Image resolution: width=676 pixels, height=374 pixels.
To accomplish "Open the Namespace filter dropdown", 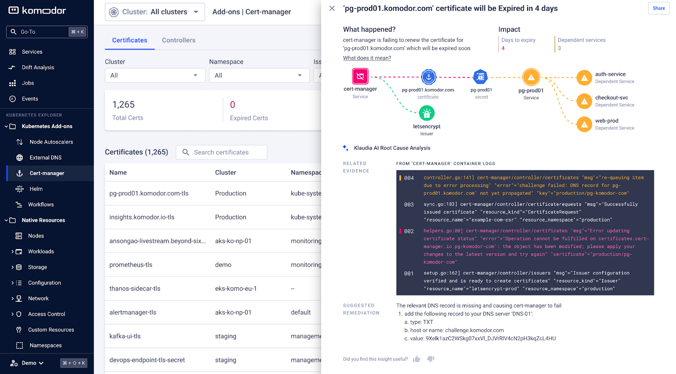I will (259, 75).
